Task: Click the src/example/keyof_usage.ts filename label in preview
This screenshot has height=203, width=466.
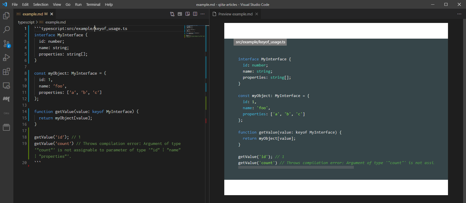Action: coord(261,42)
